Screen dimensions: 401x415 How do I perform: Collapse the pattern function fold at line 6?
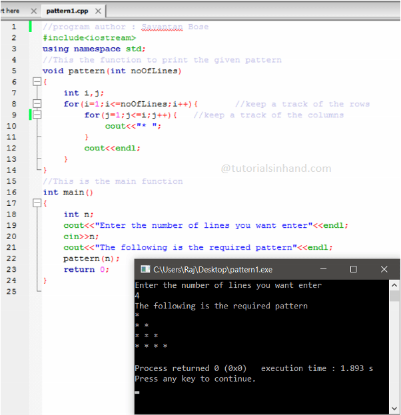(x=37, y=81)
